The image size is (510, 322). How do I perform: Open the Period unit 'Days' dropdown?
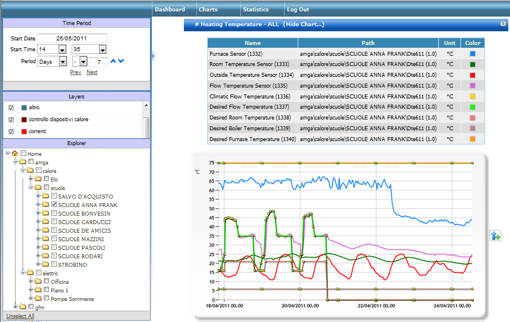tap(63, 61)
